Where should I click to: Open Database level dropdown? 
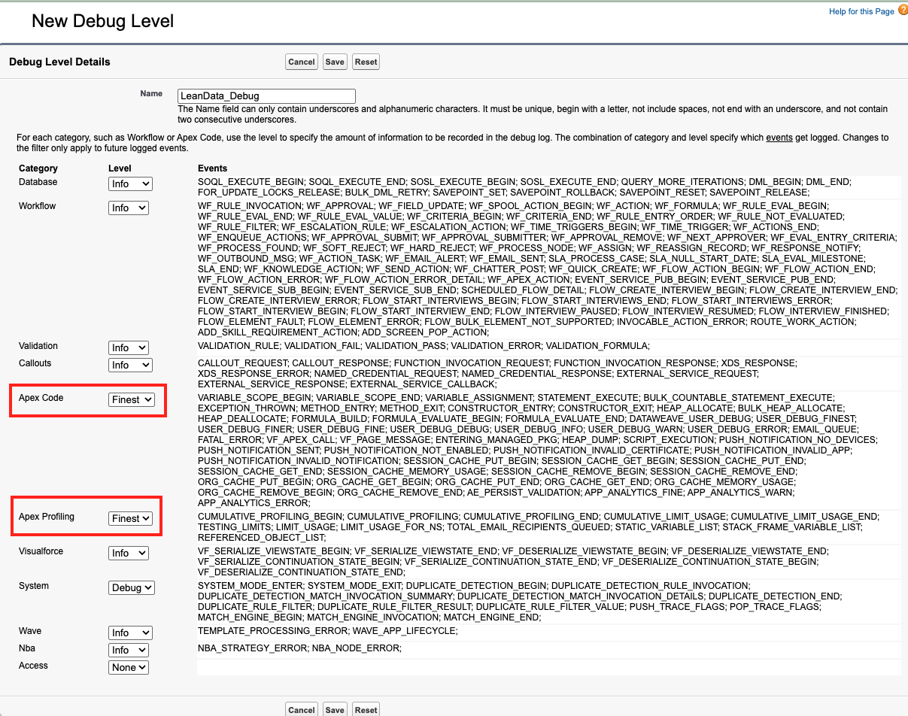pyautogui.click(x=130, y=184)
